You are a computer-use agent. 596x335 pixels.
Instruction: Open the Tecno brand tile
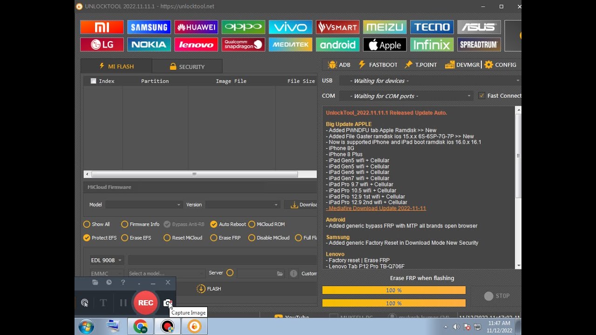432,27
